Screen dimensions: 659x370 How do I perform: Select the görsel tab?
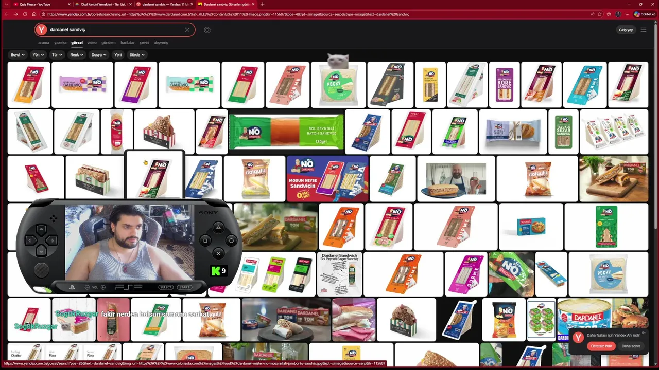(77, 43)
